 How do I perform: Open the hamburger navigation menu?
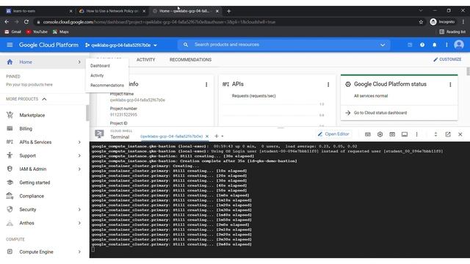tap(10, 45)
